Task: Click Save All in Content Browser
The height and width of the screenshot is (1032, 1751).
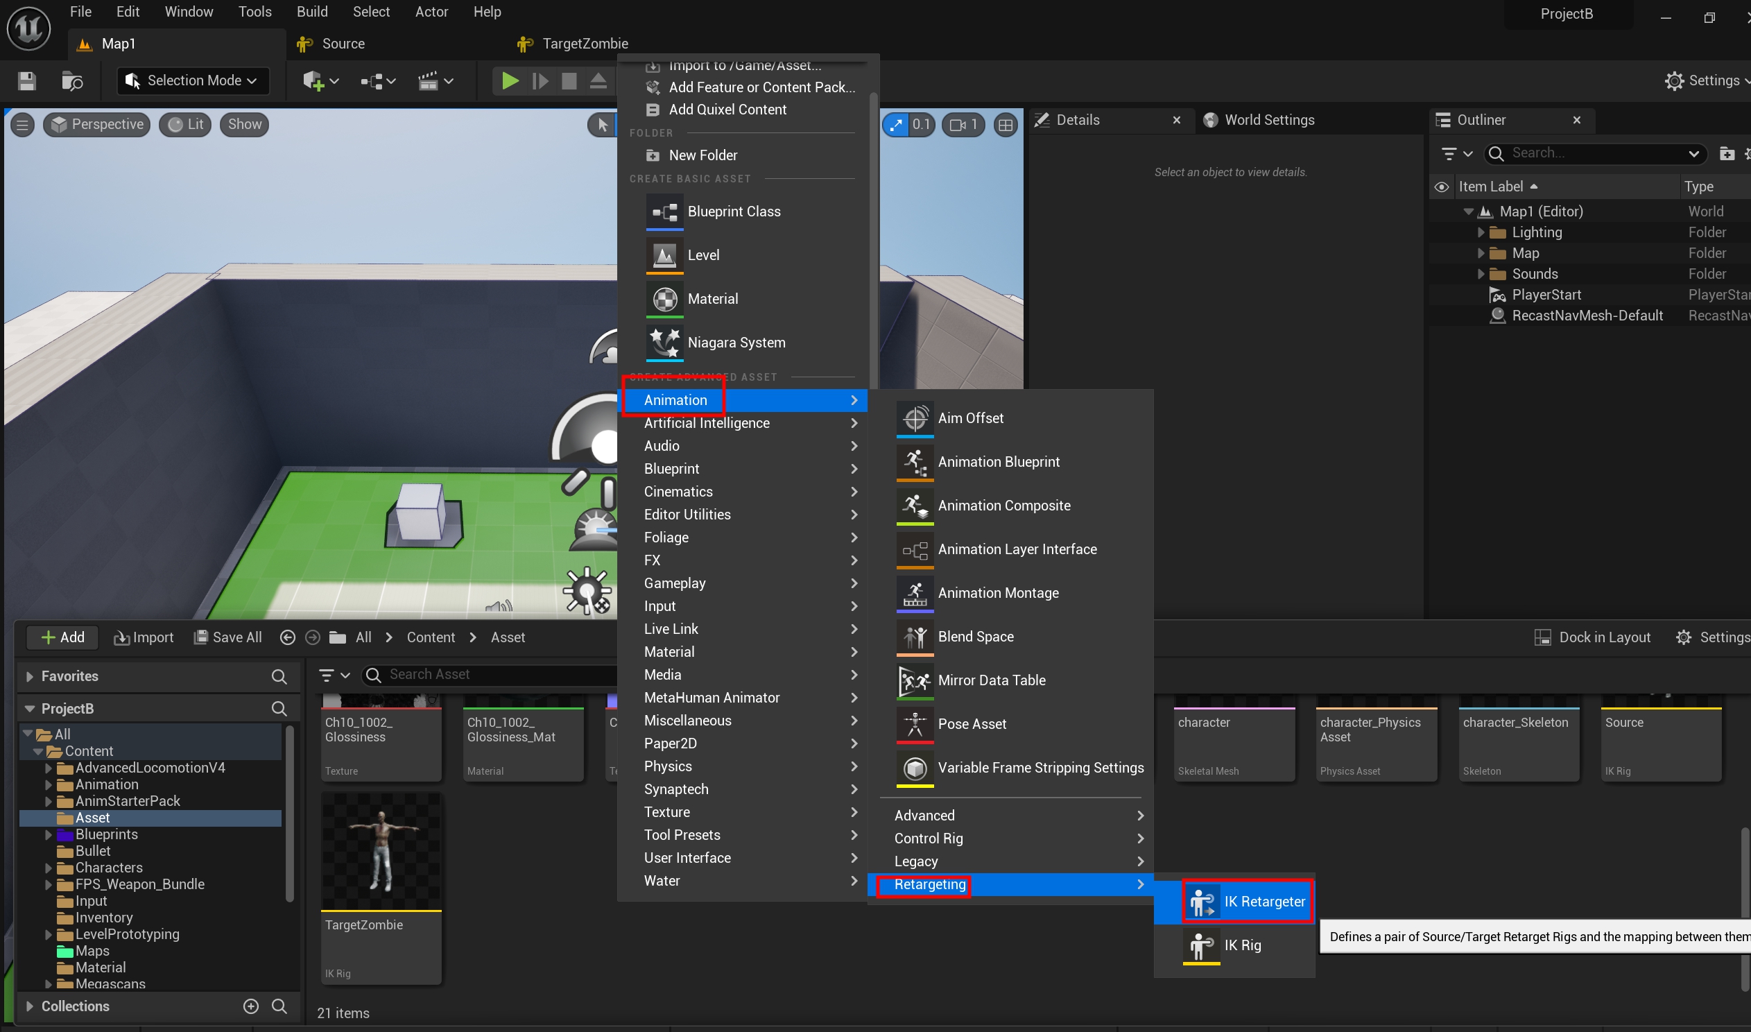Action: point(228,637)
